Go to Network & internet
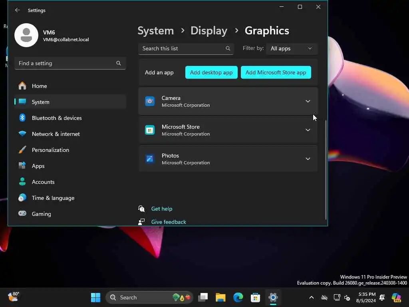409x307 pixels. [x=70, y=134]
